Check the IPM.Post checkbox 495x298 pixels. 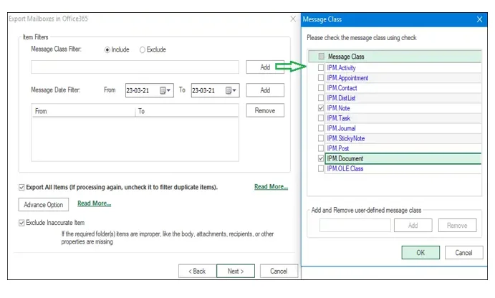pos(321,148)
